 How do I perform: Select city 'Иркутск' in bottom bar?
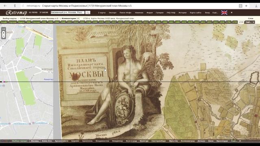click(173, 141)
